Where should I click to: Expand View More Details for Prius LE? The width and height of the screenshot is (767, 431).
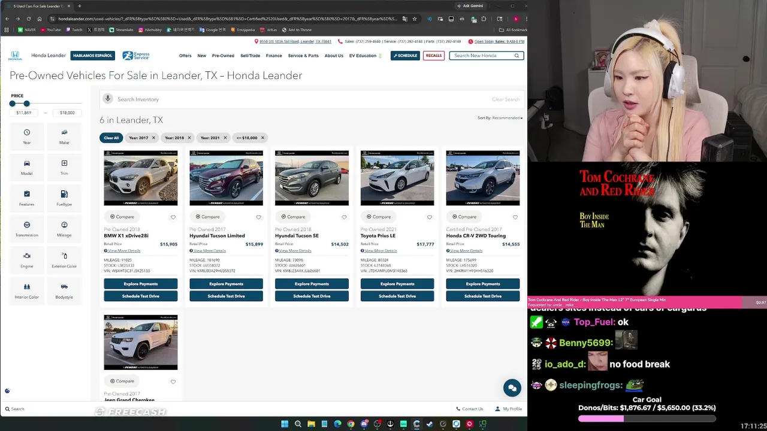pos(379,251)
